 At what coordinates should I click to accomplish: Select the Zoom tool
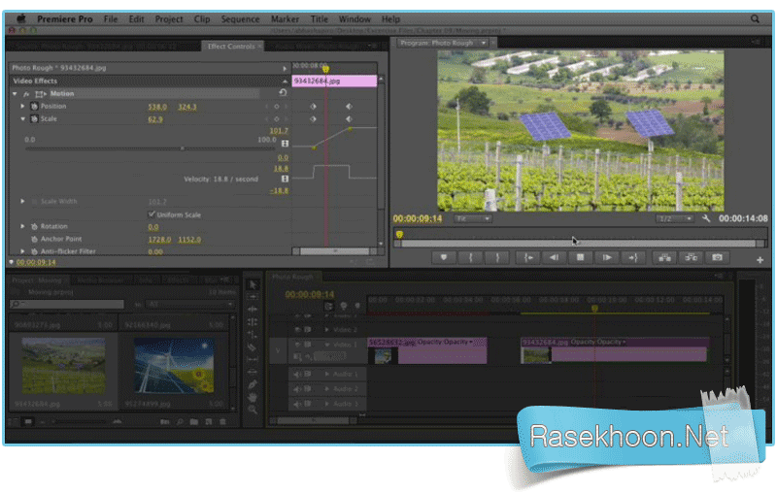point(253,410)
